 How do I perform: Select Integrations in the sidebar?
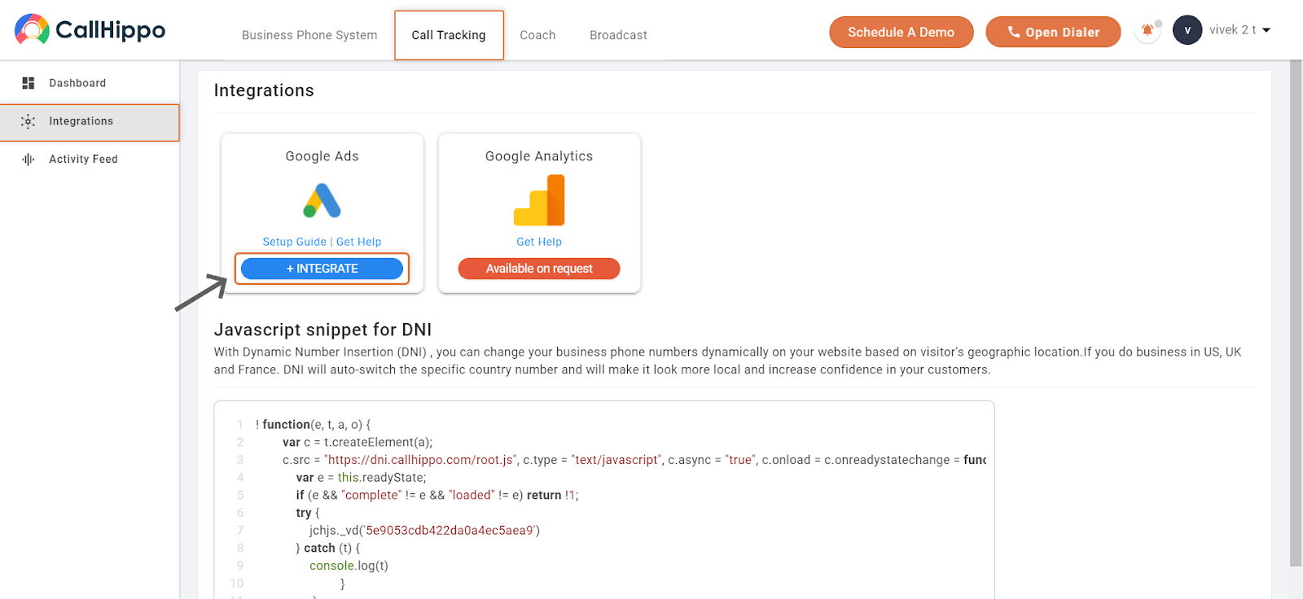click(x=90, y=121)
